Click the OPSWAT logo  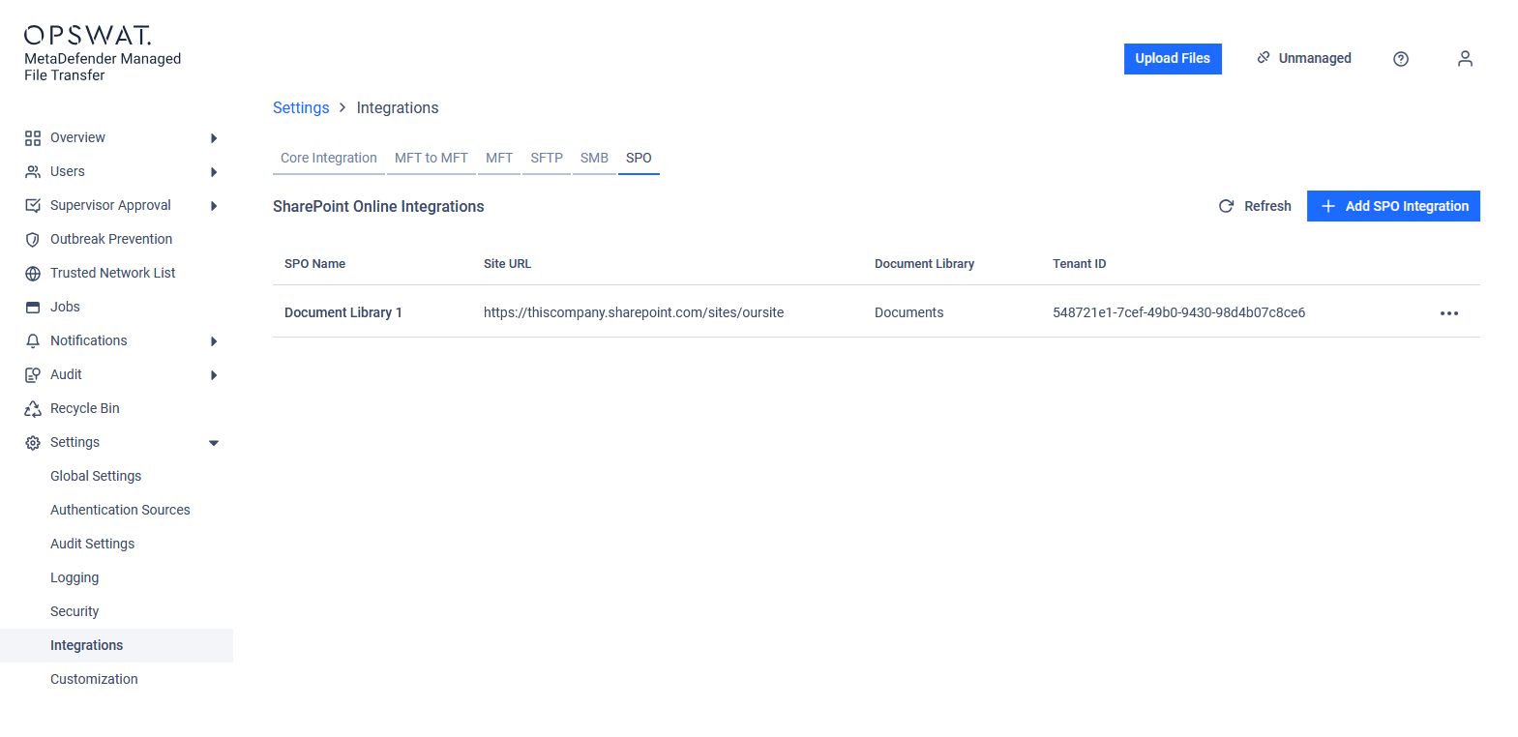point(88,36)
